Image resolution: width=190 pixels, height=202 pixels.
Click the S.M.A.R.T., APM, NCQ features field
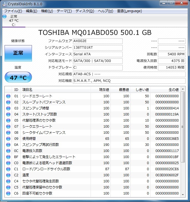click(129, 81)
